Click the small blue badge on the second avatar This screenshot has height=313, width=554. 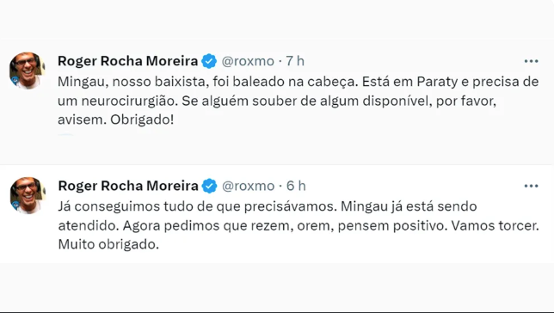coord(15,206)
